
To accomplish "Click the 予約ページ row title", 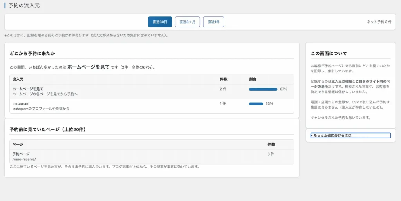I will [21, 154].
